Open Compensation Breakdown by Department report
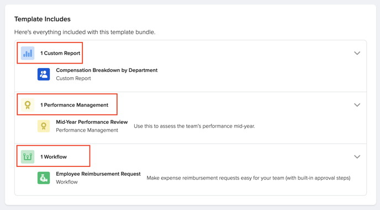This screenshot has width=380, height=210. [107, 70]
